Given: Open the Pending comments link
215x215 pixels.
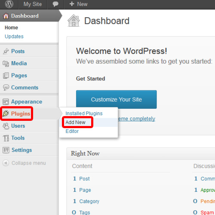Looking at the screenshot, I should (208, 201).
